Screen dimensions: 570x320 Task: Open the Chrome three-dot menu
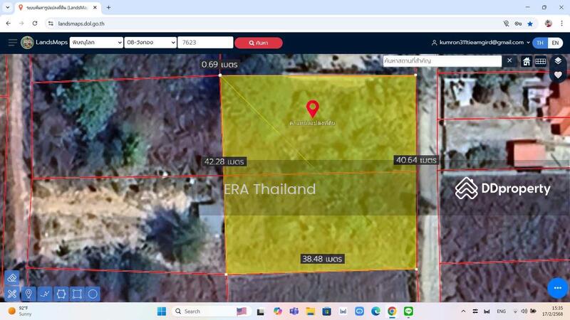tap(561, 23)
